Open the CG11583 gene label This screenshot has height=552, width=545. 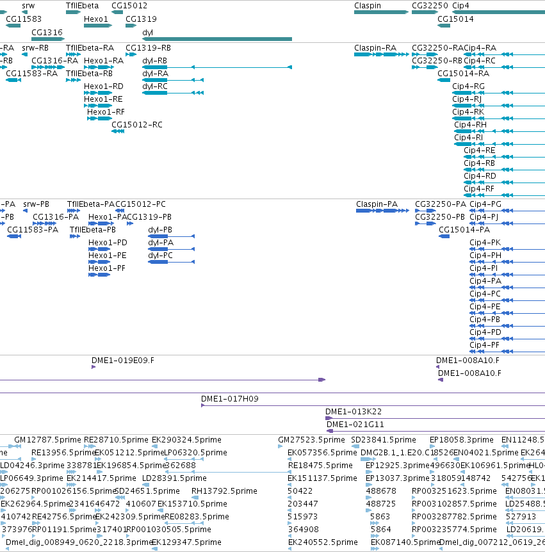(x=24, y=19)
